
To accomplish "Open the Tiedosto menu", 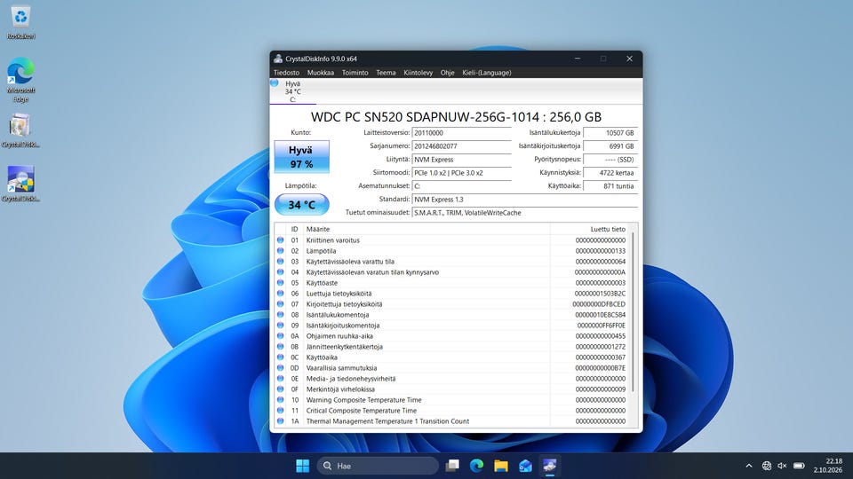I will click(287, 72).
